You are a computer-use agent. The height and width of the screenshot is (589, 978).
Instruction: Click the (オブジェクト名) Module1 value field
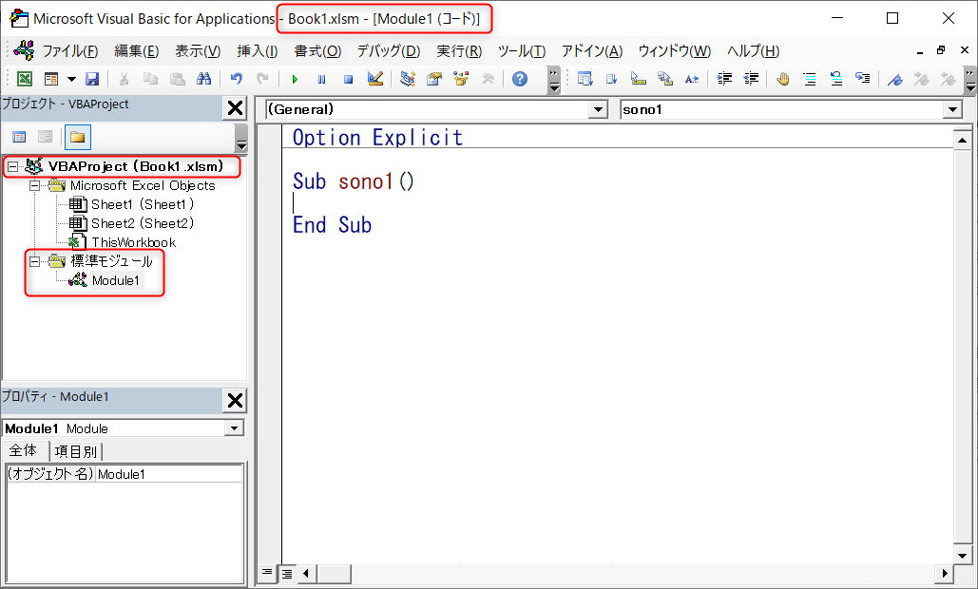169,474
